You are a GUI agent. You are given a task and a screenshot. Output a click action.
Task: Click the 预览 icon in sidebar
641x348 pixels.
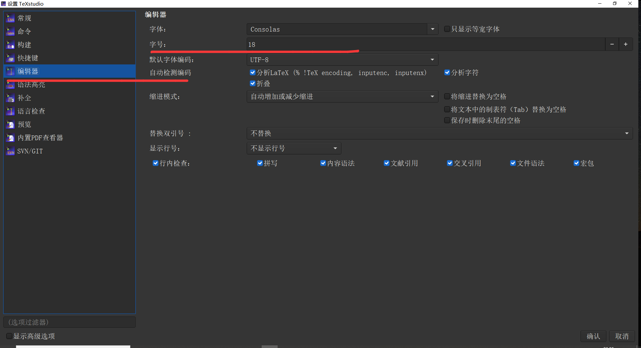pyautogui.click(x=11, y=125)
